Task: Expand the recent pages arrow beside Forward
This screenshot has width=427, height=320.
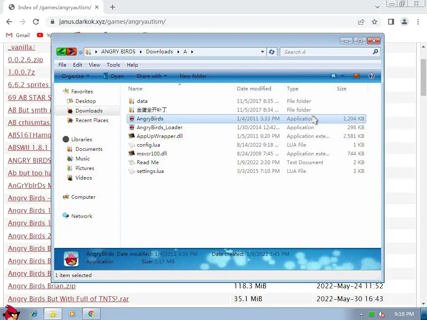Action: (80, 52)
